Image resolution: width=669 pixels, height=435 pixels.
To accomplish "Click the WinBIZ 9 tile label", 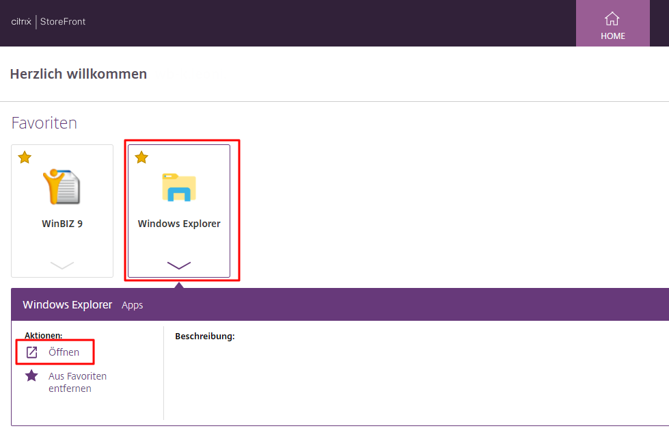I will pyautogui.click(x=62, y=224).
